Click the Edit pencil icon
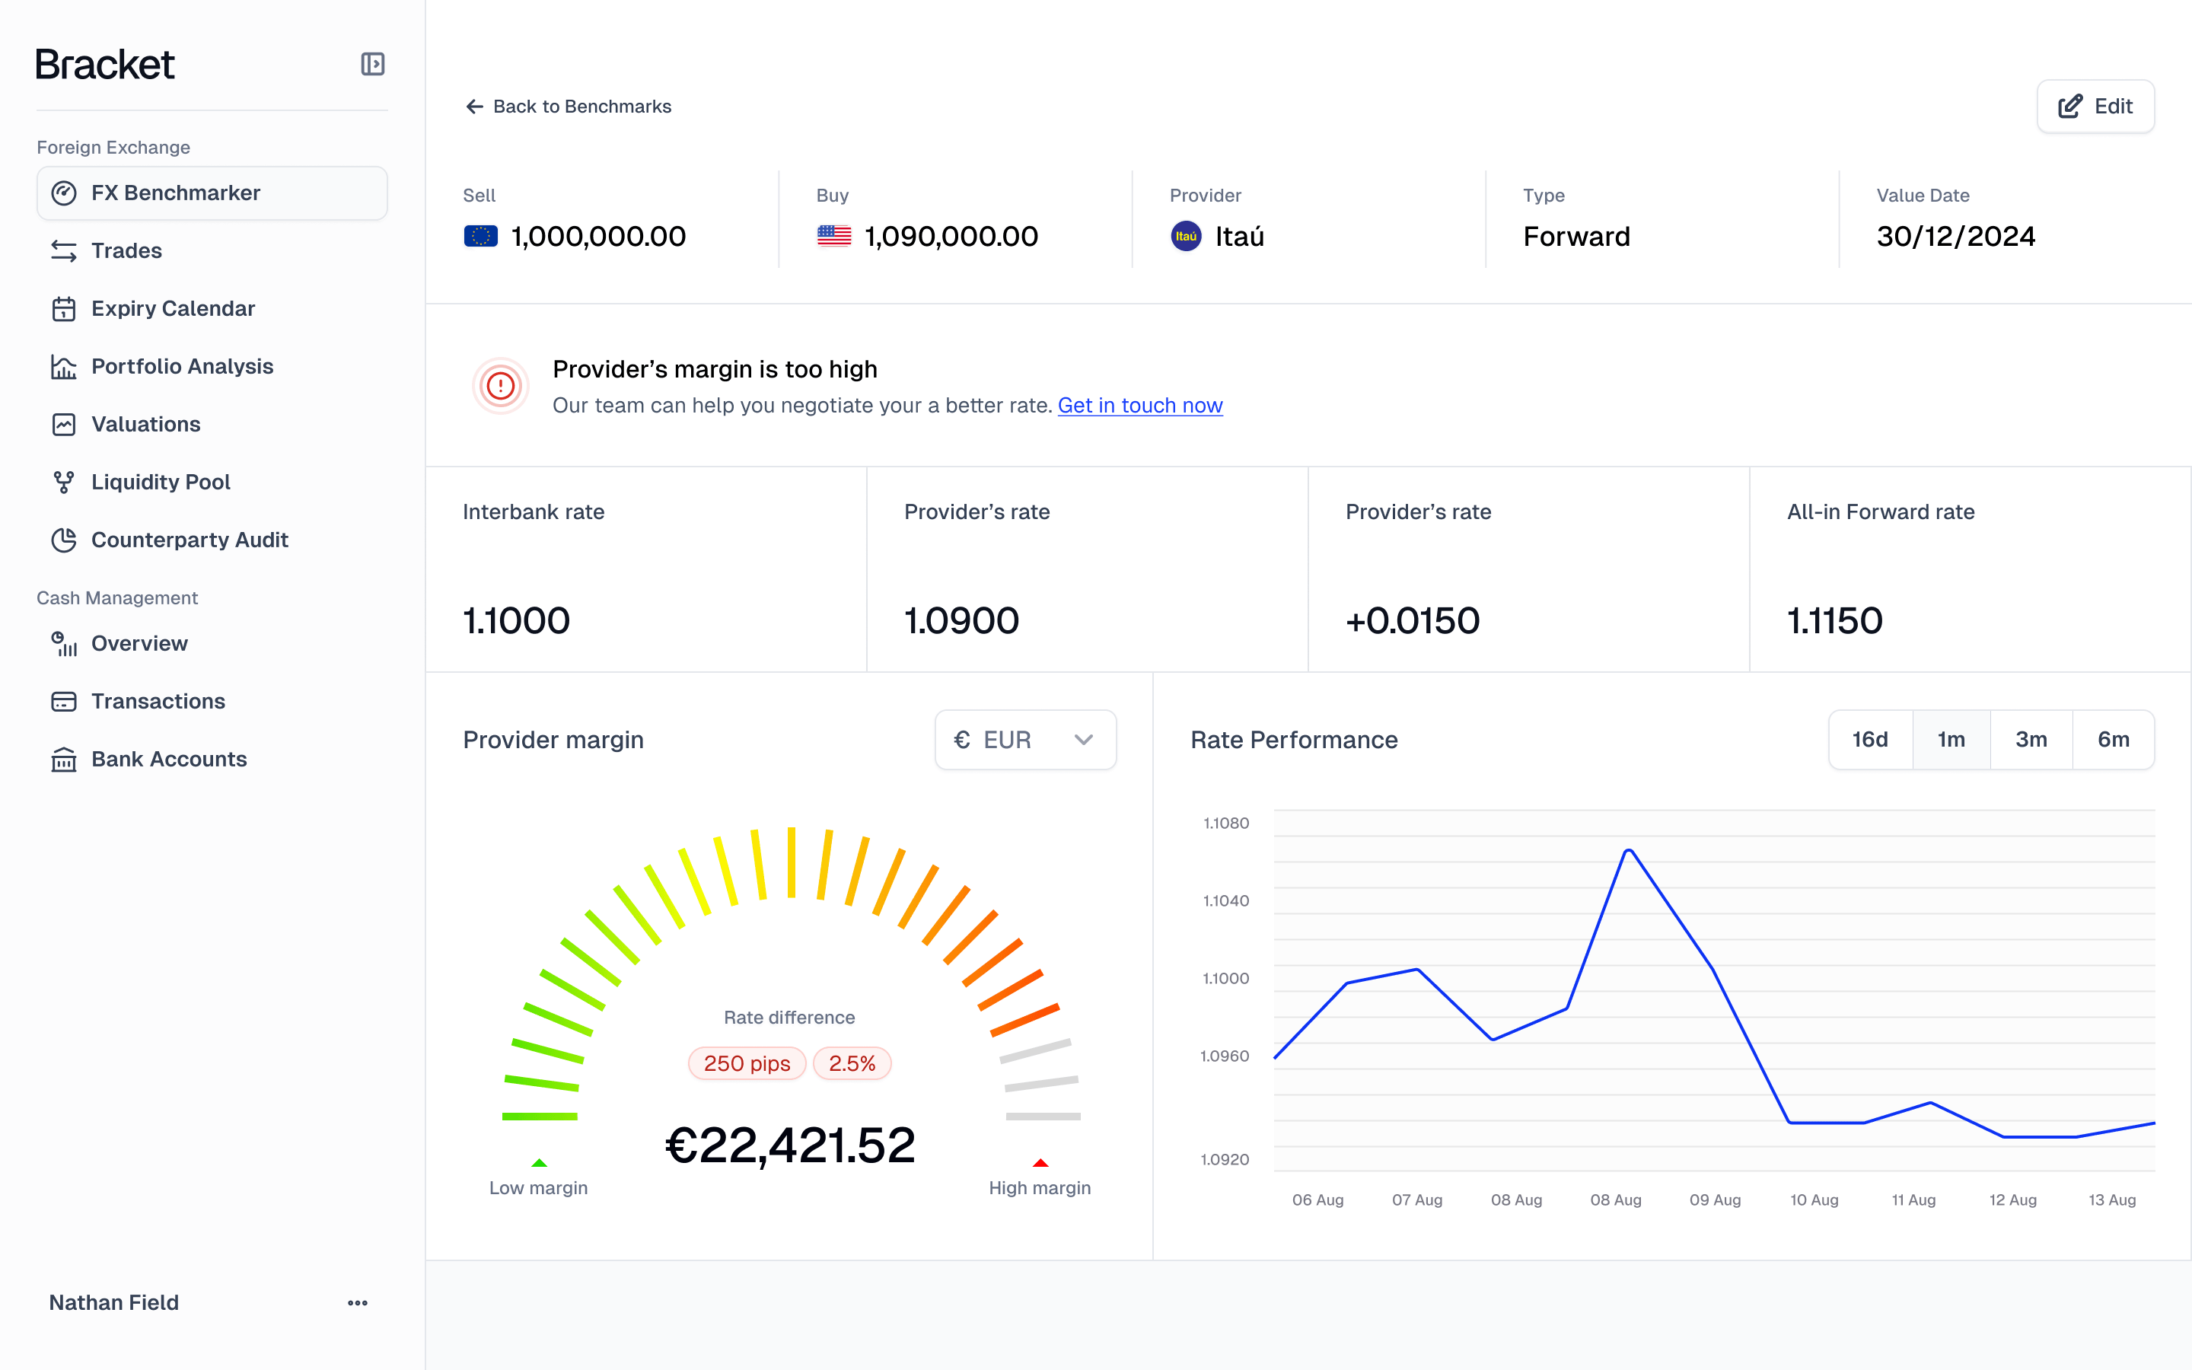 pyautogui.click(x=2069, y=107)
